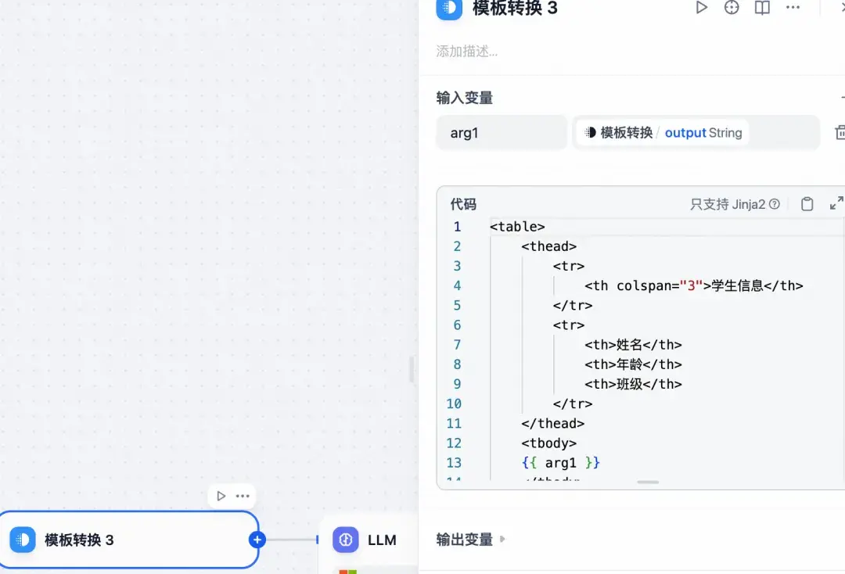The width and height of the screenshot is (845, 574).
Task: Click the <th>年龄</th> code line
Action: [x=633, y=364]
